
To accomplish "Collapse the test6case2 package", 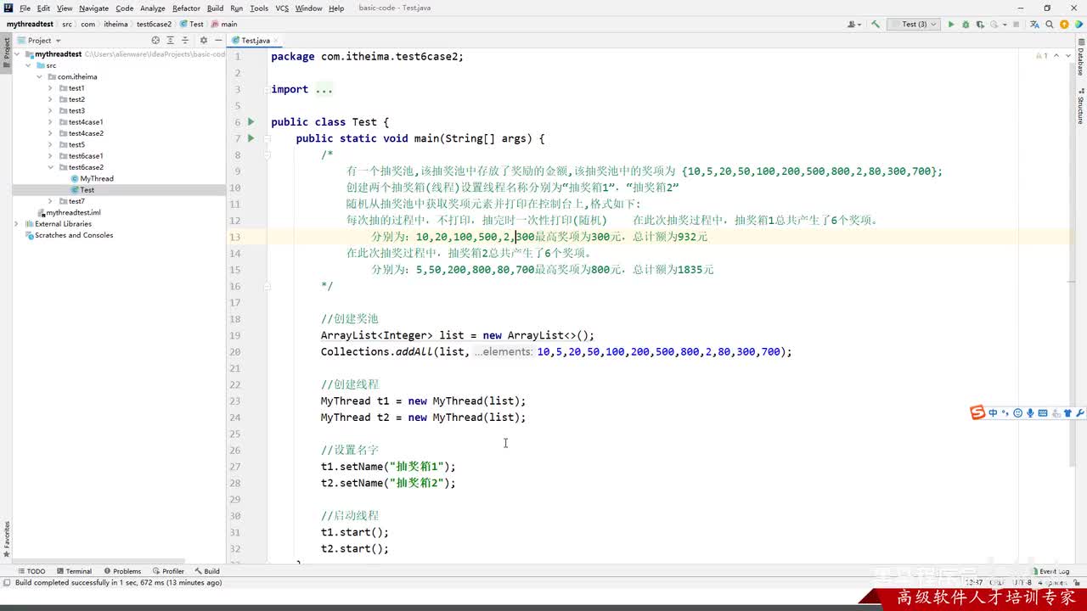I will pyautogui.click(x=50, y=167).
